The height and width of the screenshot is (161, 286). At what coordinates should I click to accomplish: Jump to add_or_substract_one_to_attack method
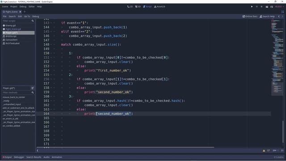tap(18, 108)
